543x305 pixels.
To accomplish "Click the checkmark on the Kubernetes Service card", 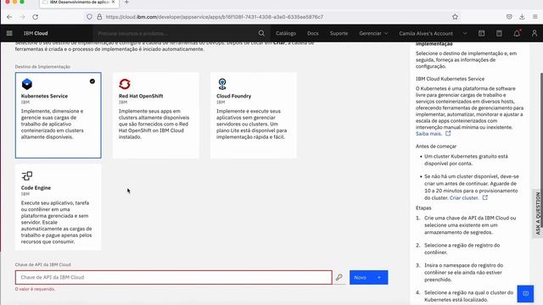I will 92,81.
